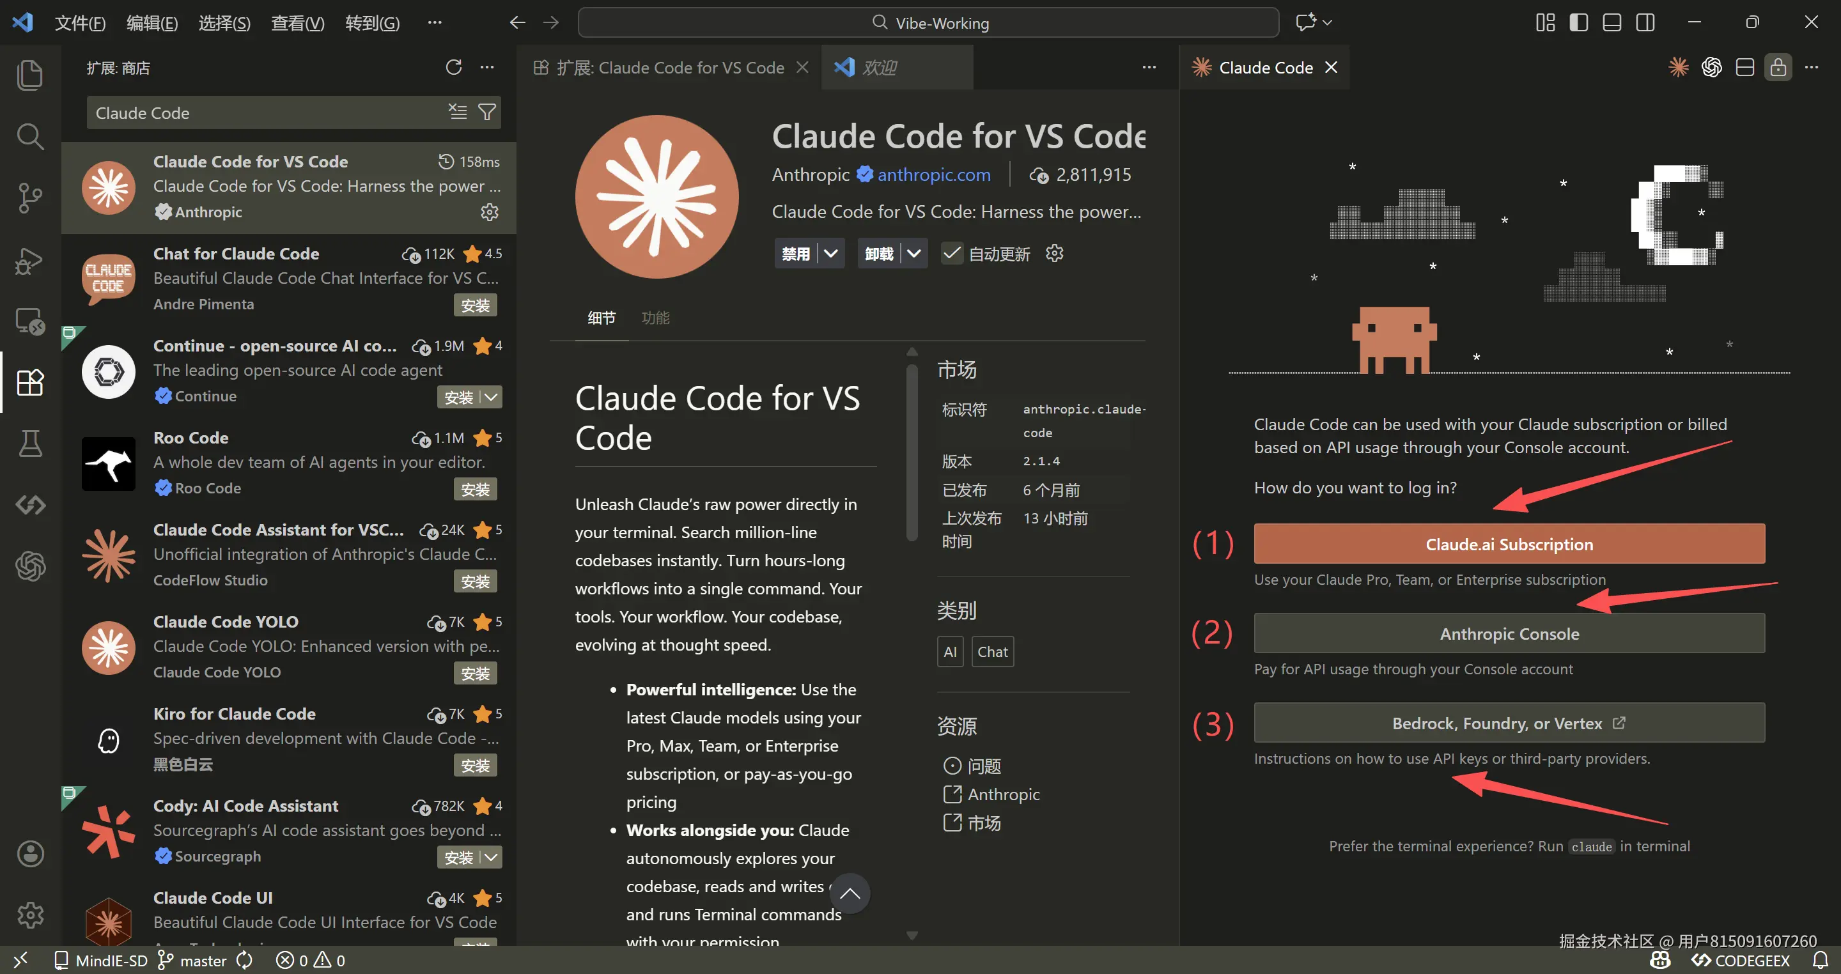Toggle the extensions filter icon

tap(487, 111)
